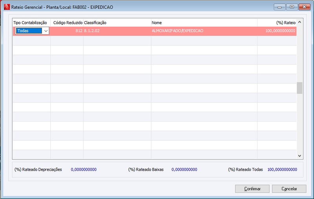The height and width of the screenshot is (199, 314).
Task: Select classification cell 8.1.2.02
Action: [x=117, y=31]
